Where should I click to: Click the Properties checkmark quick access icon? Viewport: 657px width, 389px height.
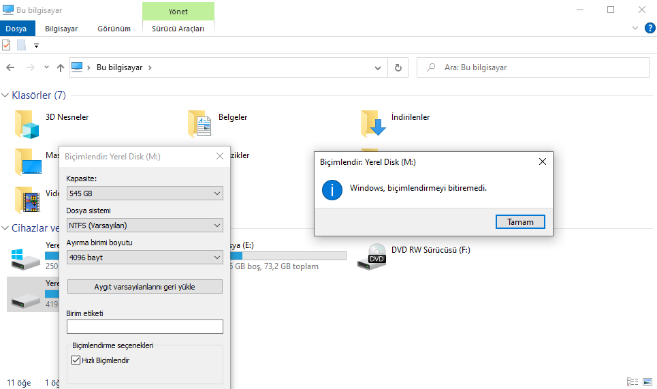click(6, 45)
